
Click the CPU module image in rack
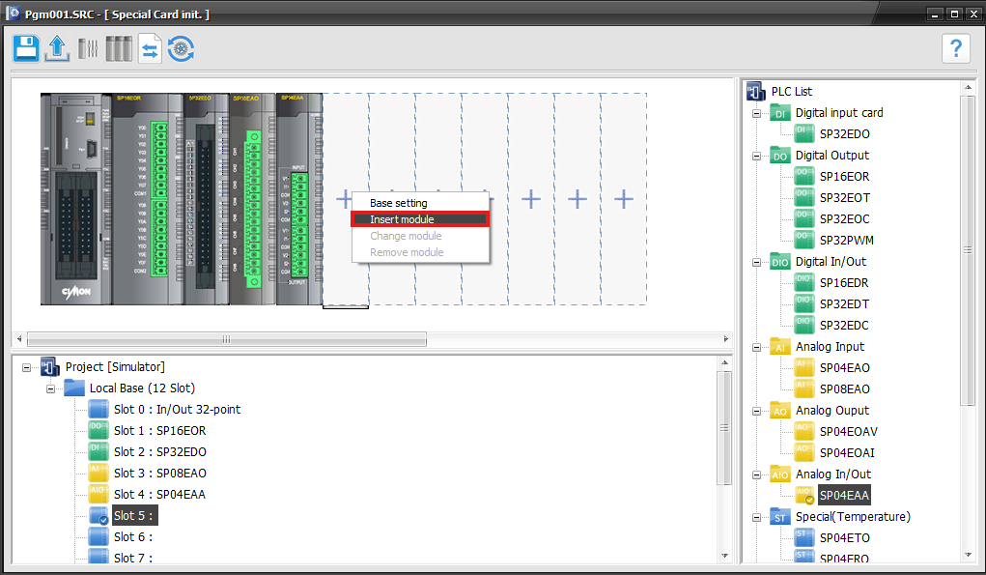[x=76, y=199]
